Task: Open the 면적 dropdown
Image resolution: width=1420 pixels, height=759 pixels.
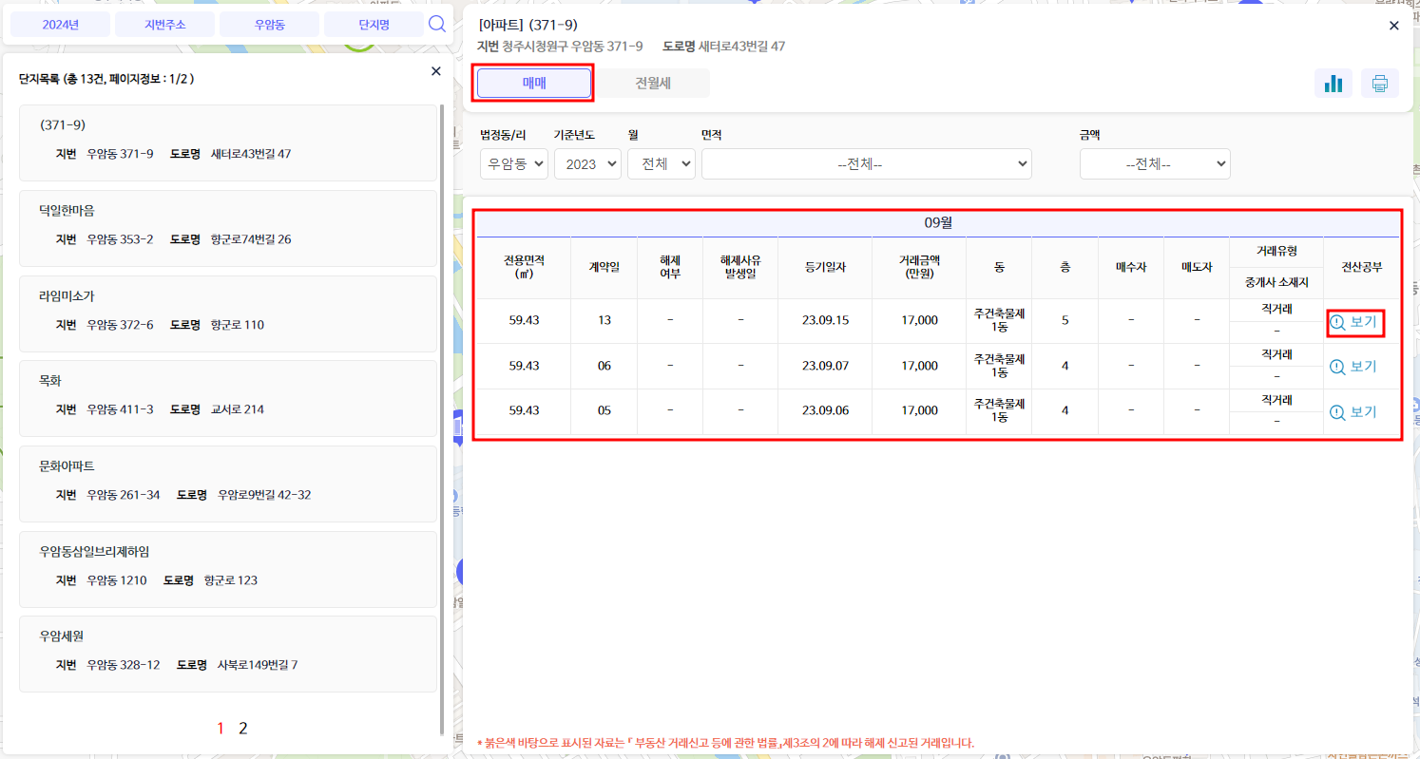Action: pos(866,163)
